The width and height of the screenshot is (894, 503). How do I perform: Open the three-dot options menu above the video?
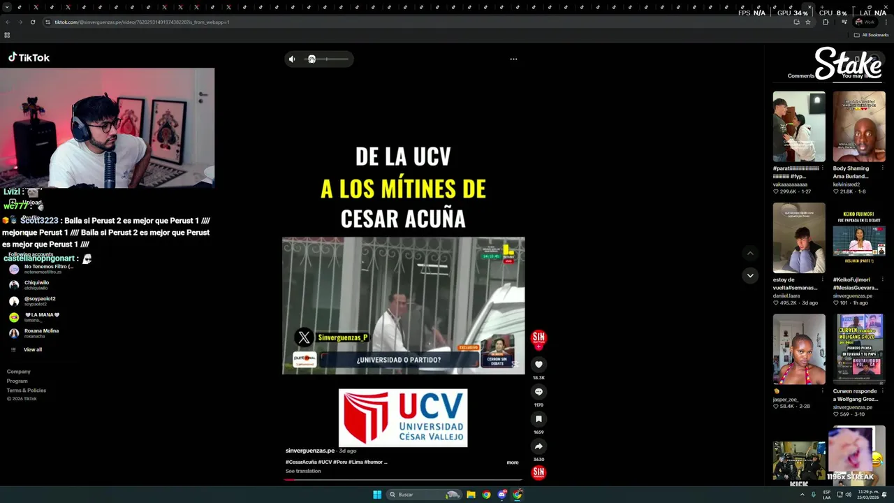tap(513, 59)
